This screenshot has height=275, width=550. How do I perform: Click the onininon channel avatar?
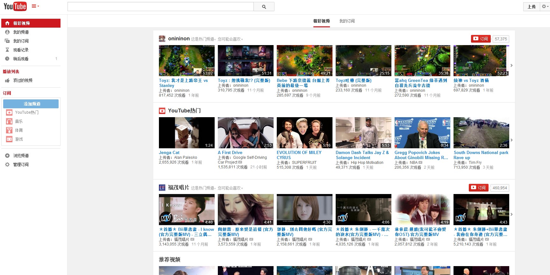click(x=162, y=39)
